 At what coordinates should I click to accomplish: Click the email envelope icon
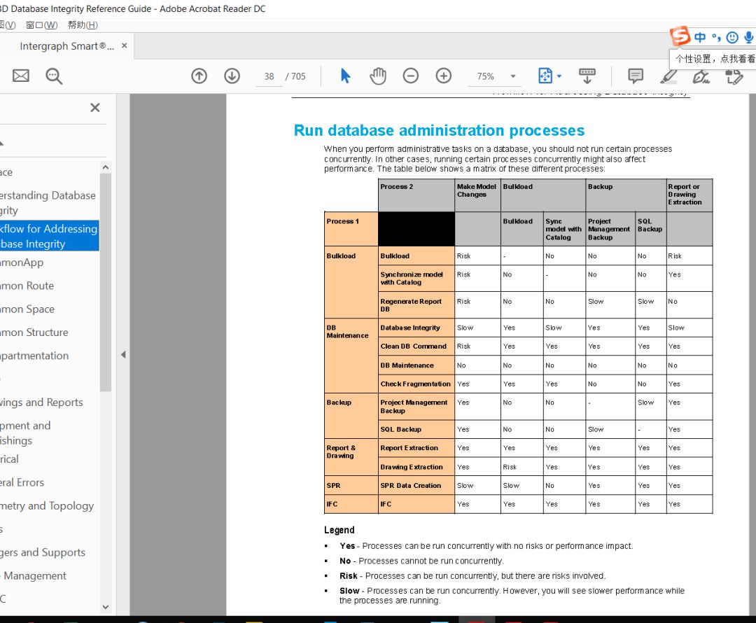click(21, 76)
